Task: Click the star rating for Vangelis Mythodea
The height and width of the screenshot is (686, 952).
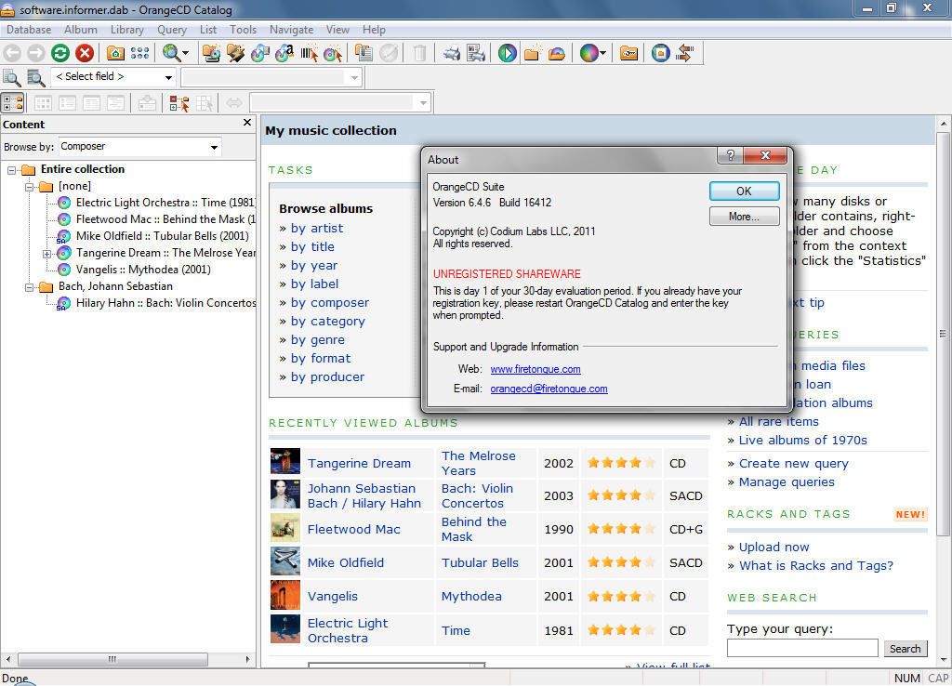Action: coord(620,596)
